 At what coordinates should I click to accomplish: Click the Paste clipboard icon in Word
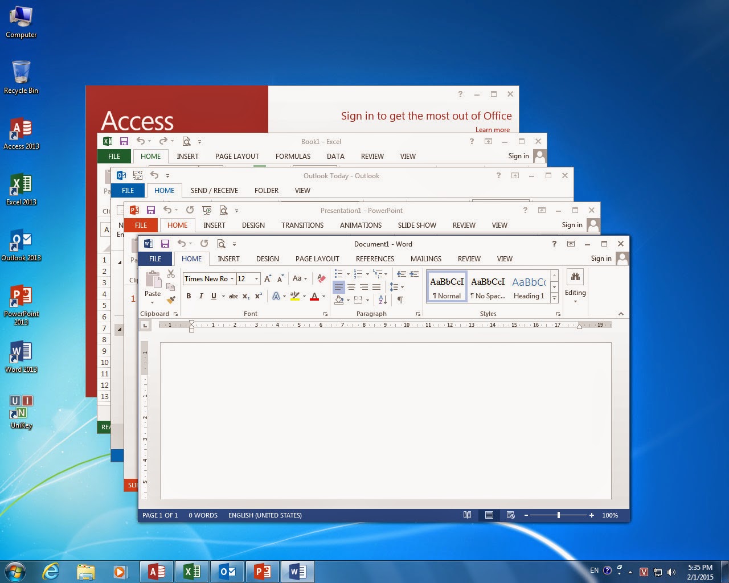point(153,279)
